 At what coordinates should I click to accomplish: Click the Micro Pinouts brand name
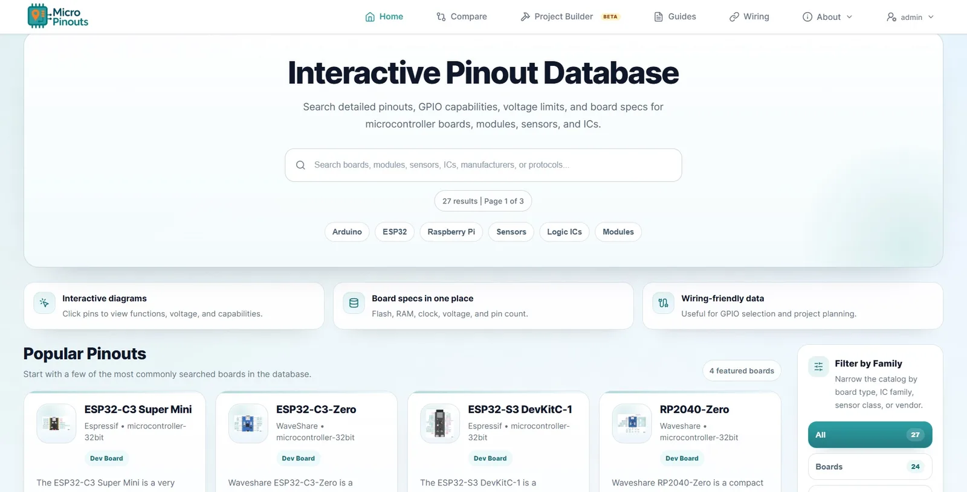pyautogui.click(x=70, y=17)
